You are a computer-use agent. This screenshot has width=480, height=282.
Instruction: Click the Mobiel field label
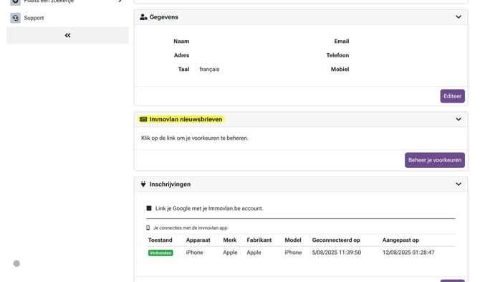coord(340,70)
